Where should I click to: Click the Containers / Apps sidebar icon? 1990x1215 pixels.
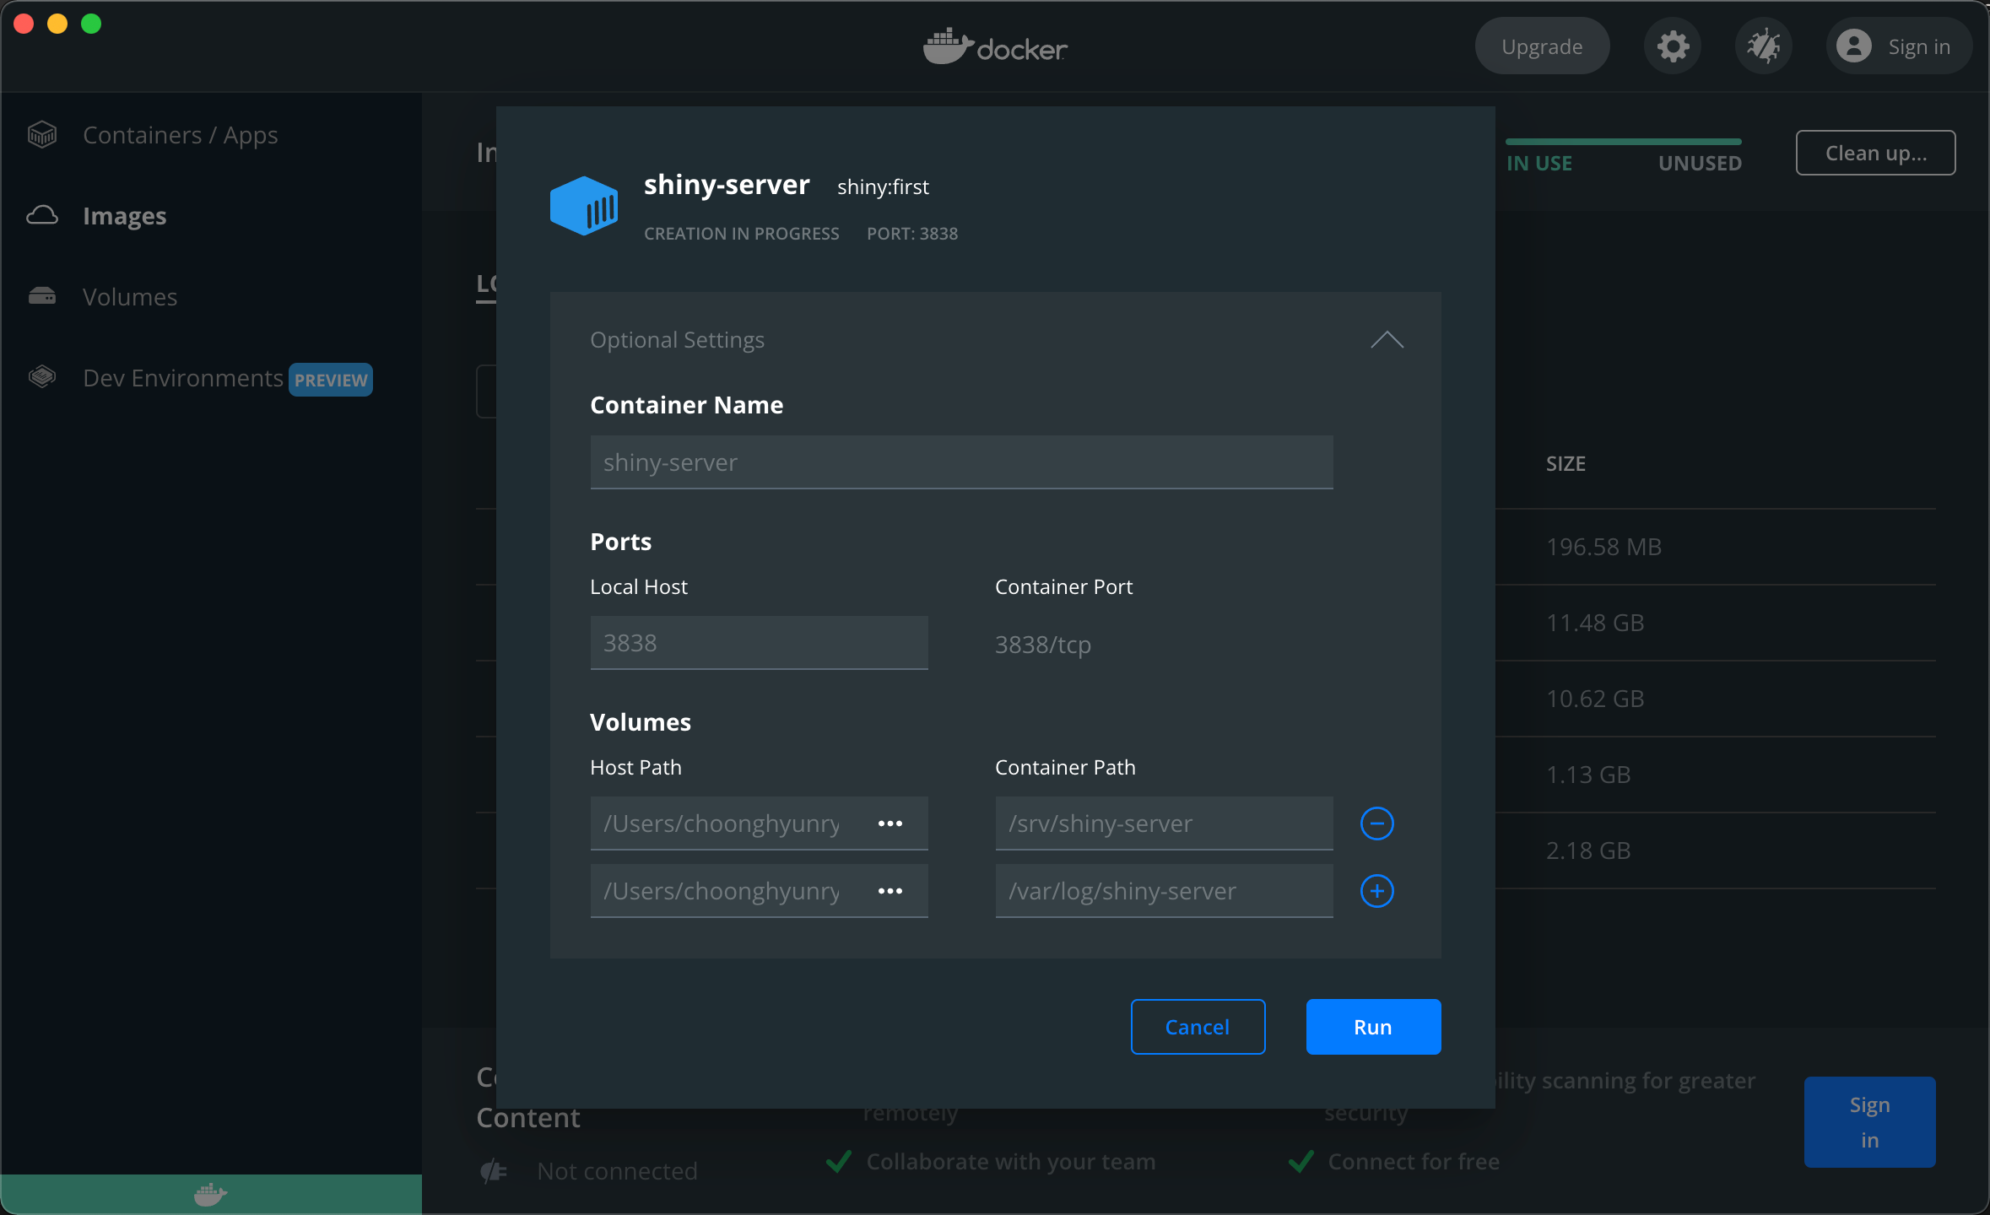click(x=42, y=135)
